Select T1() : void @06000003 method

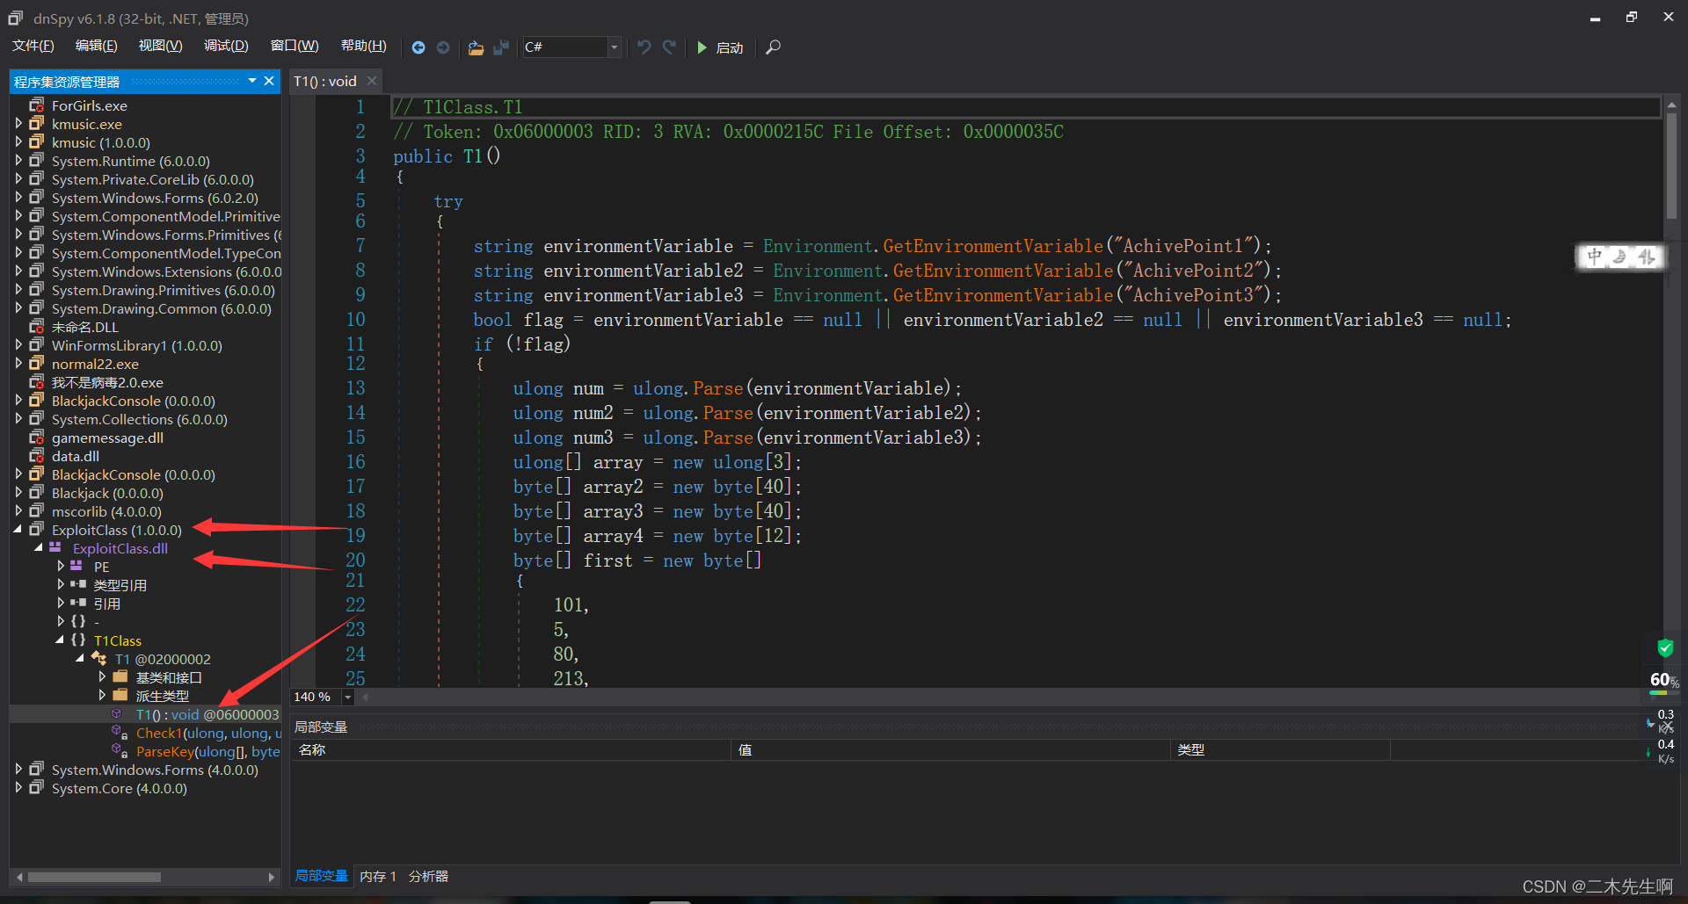[207, 714]
